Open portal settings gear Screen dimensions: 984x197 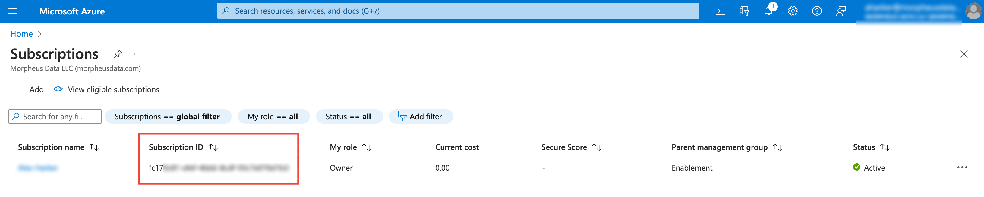[x=793, y=11]
